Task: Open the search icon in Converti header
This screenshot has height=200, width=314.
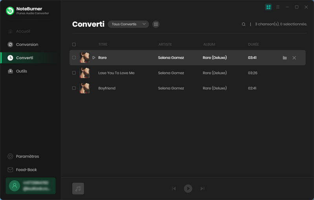Action: point(243,24)
